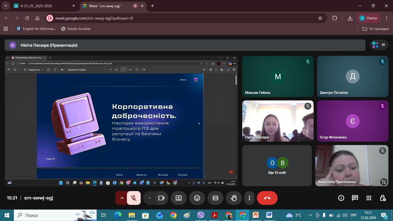This screenshot has width=393, height=221.
Task: Open PowerPoint from taskbar
Action: pos(256,215)
